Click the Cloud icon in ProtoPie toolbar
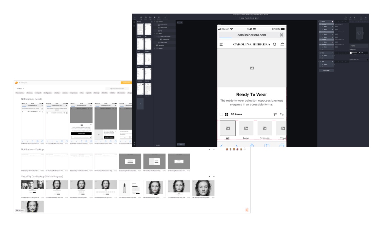Image resolution: width=383 pixels, height=227 pixels. 361,18
